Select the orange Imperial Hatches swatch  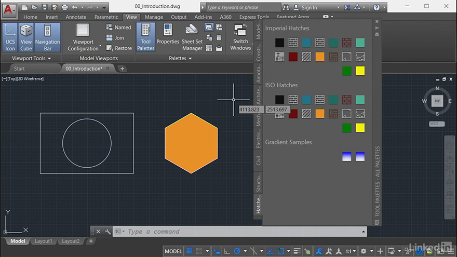click(320, 57)
